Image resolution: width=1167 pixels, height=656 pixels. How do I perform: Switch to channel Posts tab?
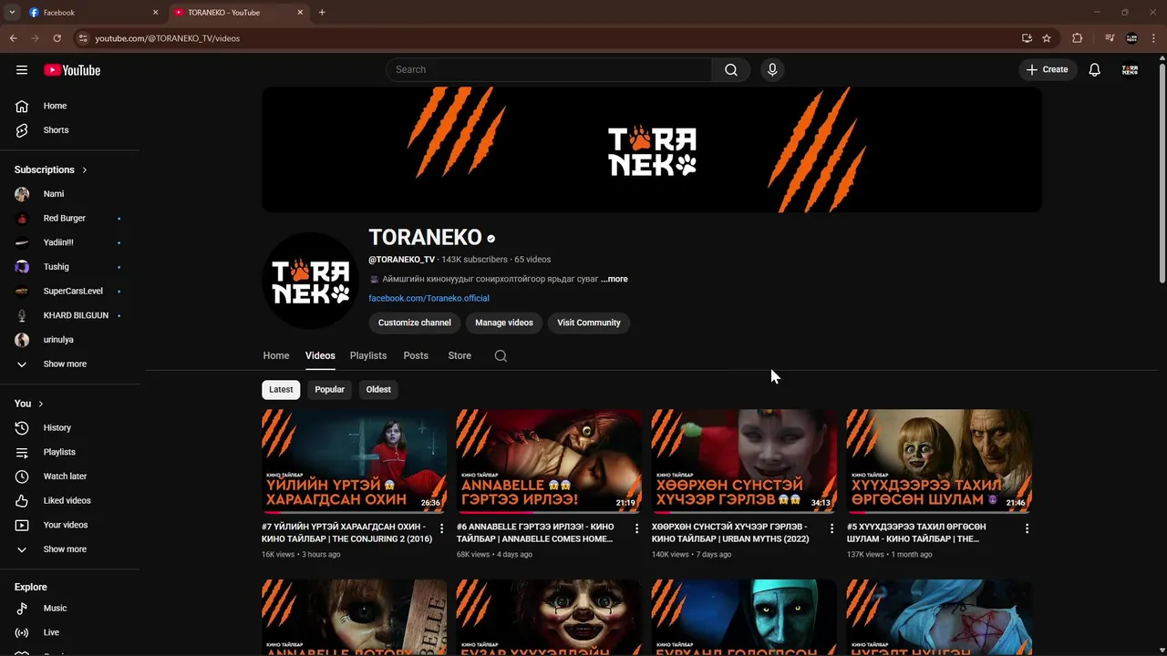pos(416,356)
